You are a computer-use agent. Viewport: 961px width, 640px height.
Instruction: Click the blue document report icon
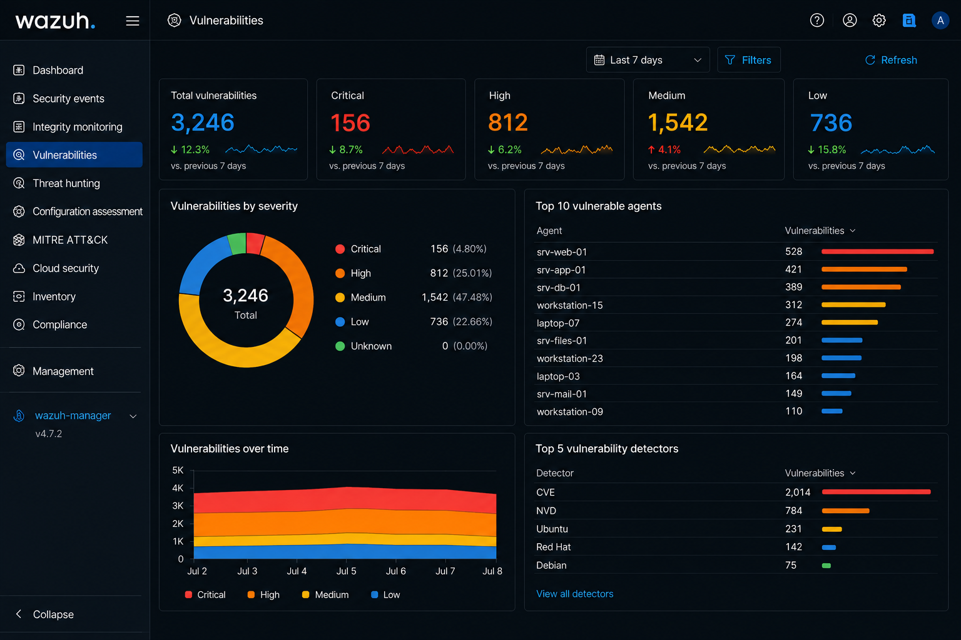point(909,21)
